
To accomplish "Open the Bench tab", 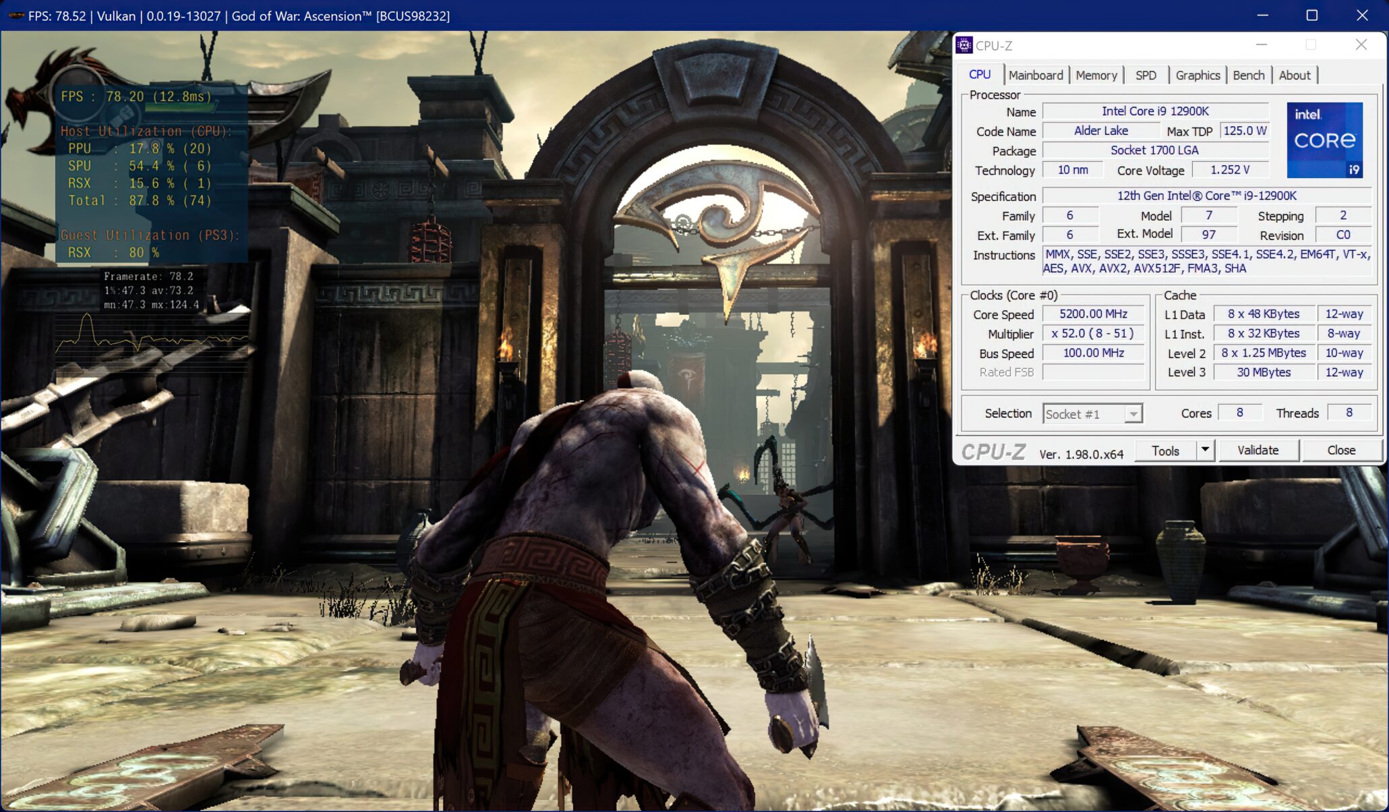I will 1249,75.
